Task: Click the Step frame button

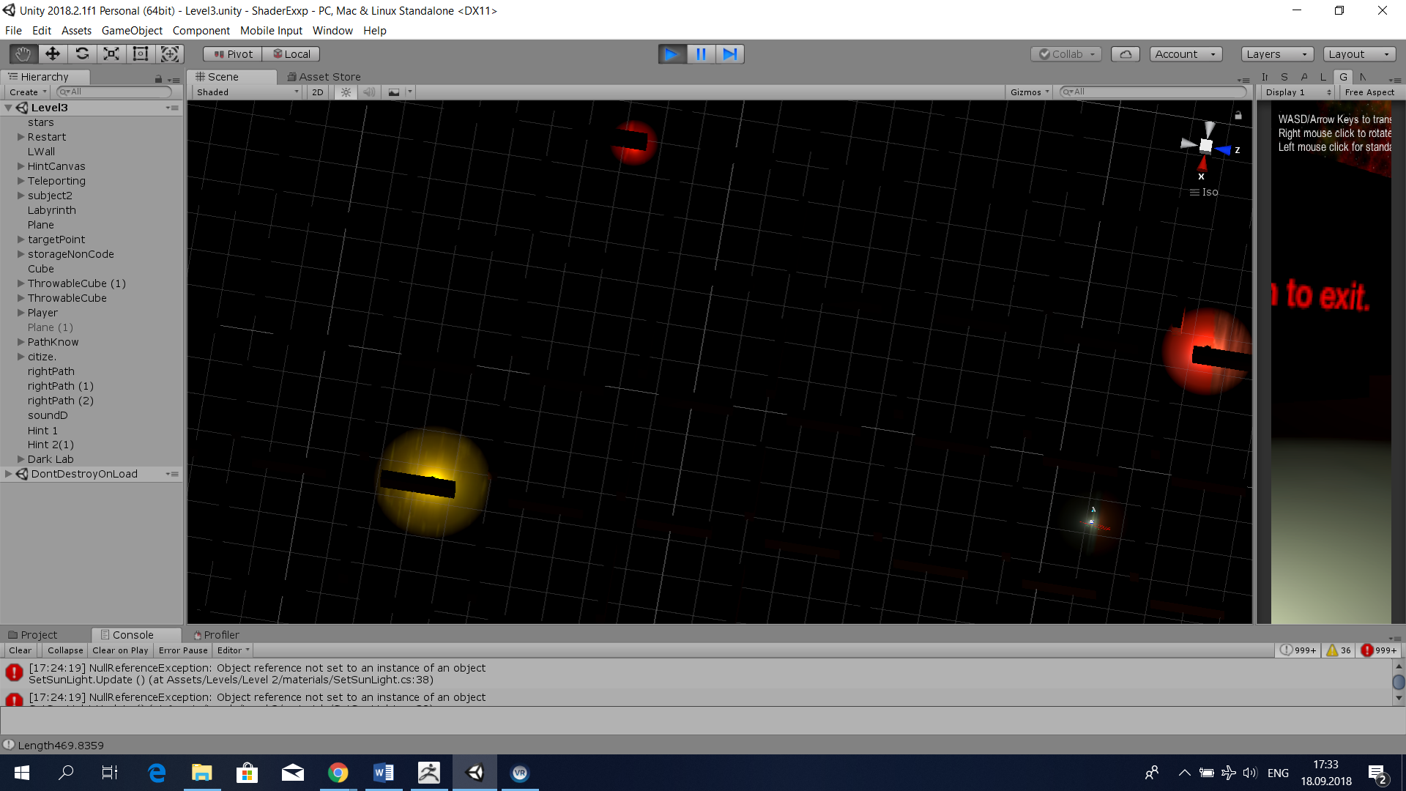Action: [730, 53]
